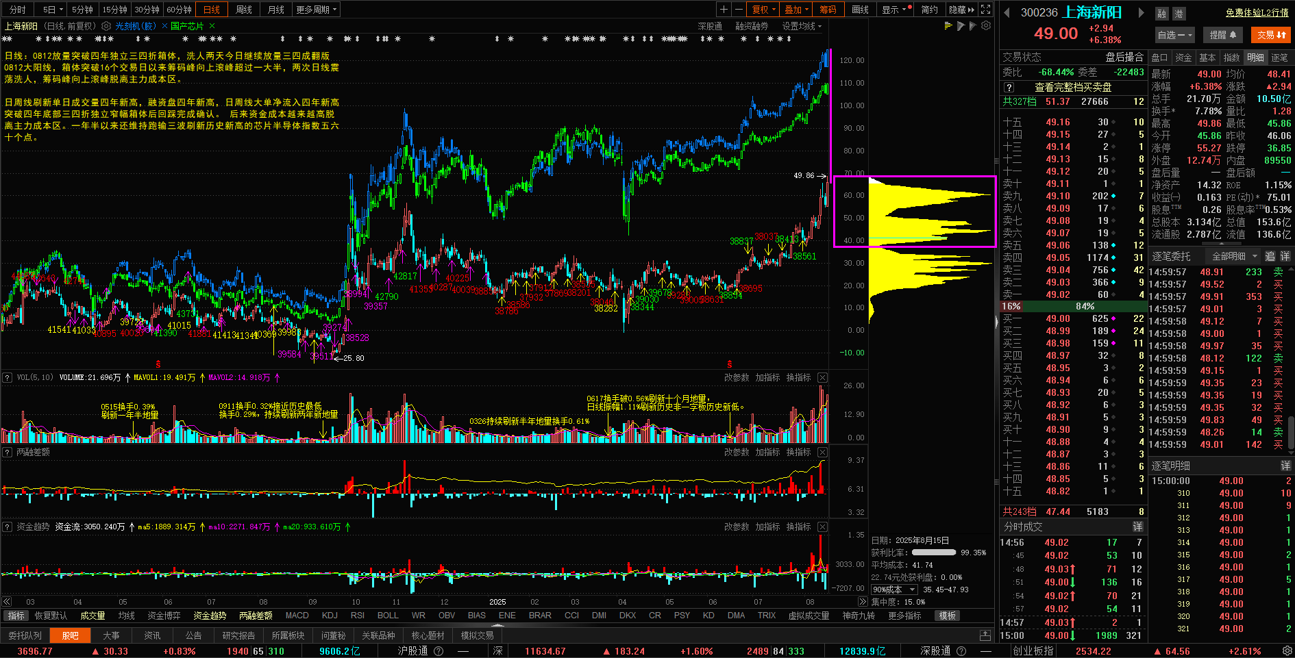
Task: Enter fullscreen chart mode icon
Action: pos(985,10)
